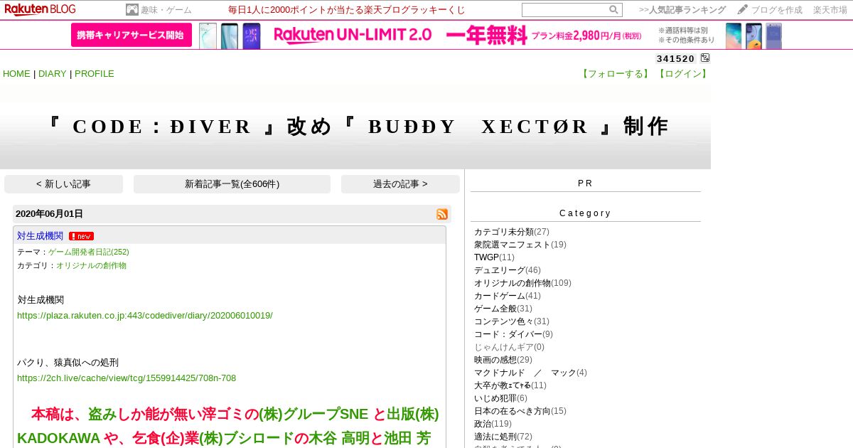Click the red new badge
Screen dimensions: 853x448
(x=82, y=236)
